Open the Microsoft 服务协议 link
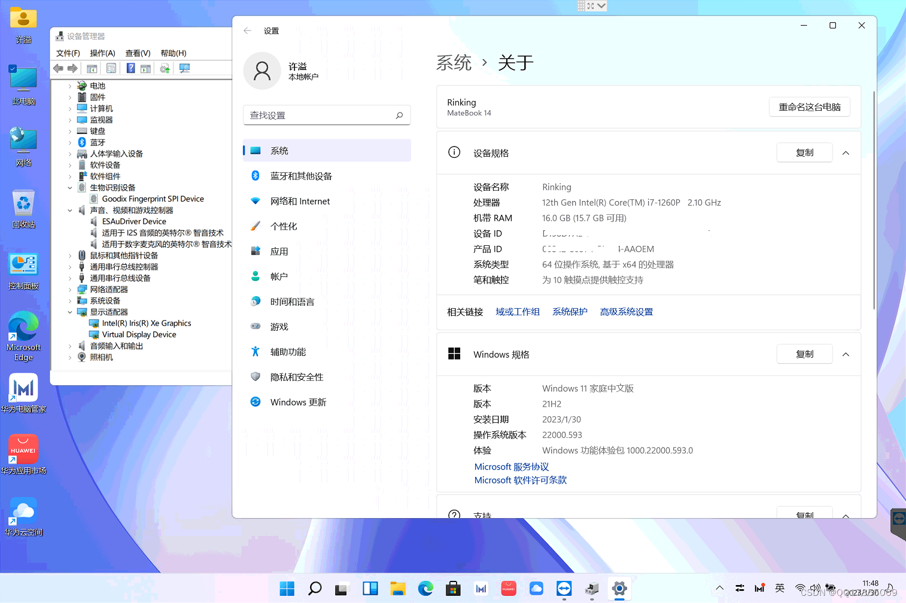This screenshot has width=906, height=603. (x=512, y=467)
